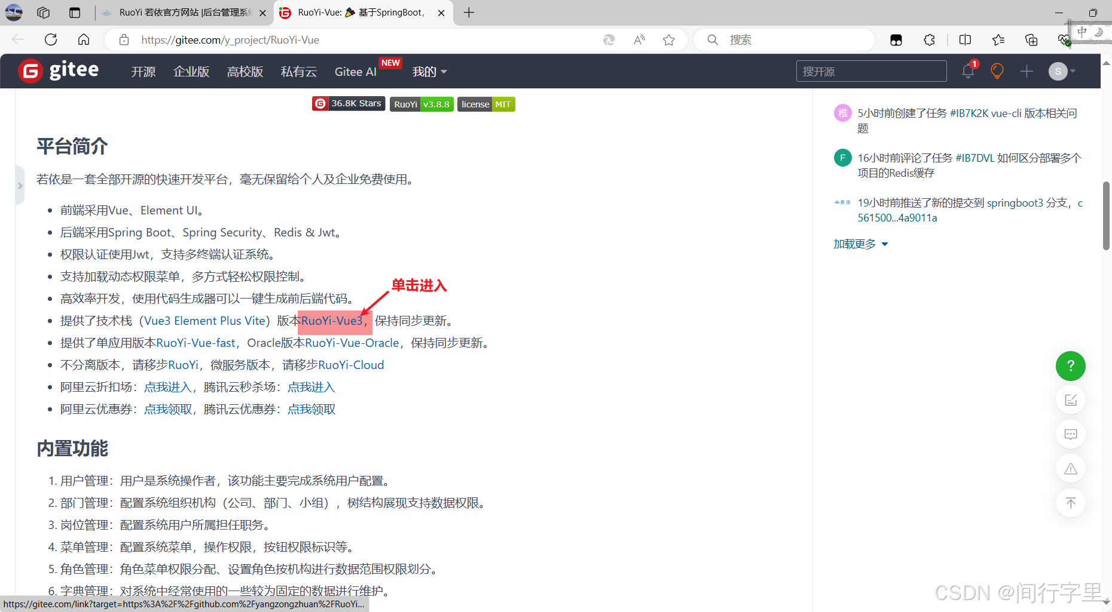Screen dimensions: 1112x612
Task: Open Gitee AI menu item
Action: click(355, 72)
